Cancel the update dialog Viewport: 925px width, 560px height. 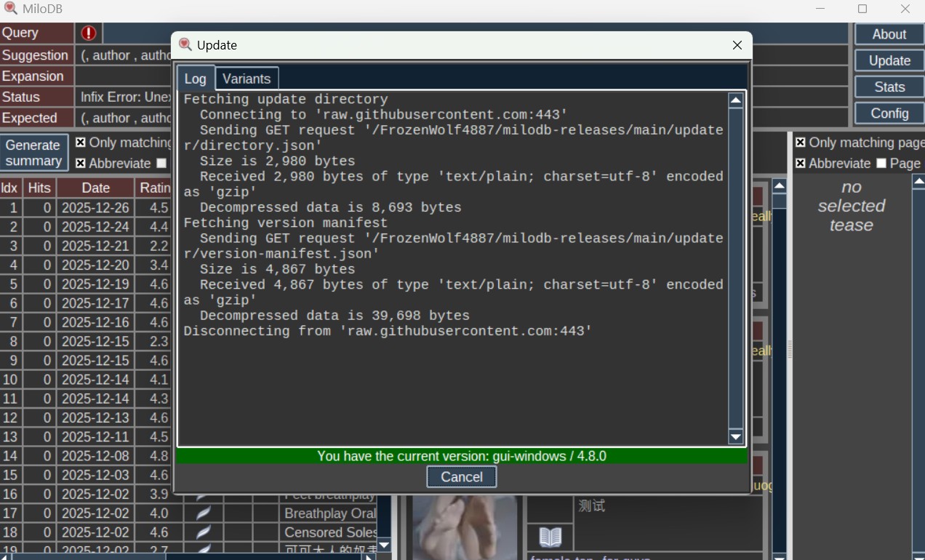point(462,477)
